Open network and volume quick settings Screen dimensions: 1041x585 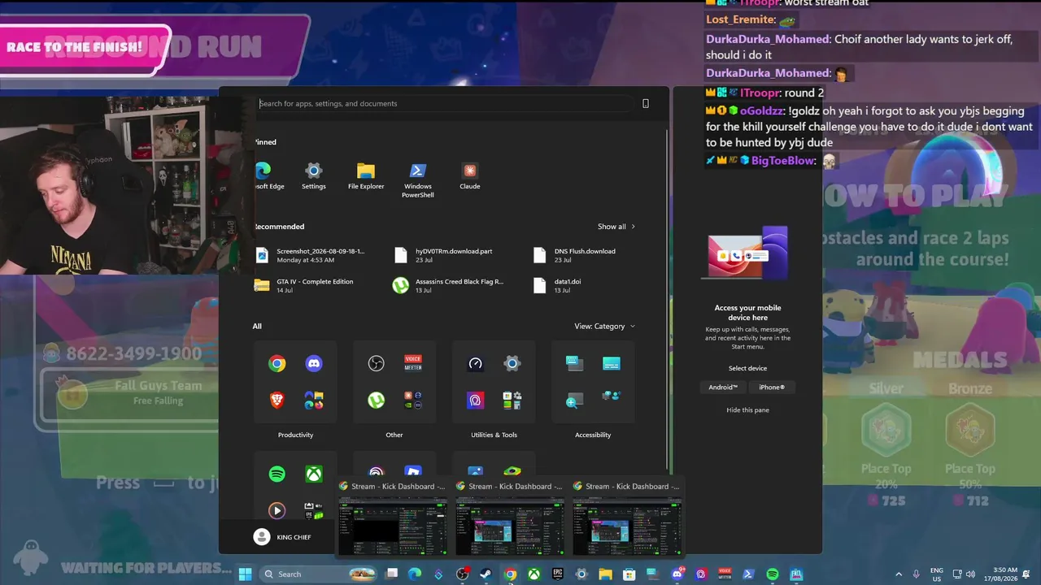(x=964, y=574)
